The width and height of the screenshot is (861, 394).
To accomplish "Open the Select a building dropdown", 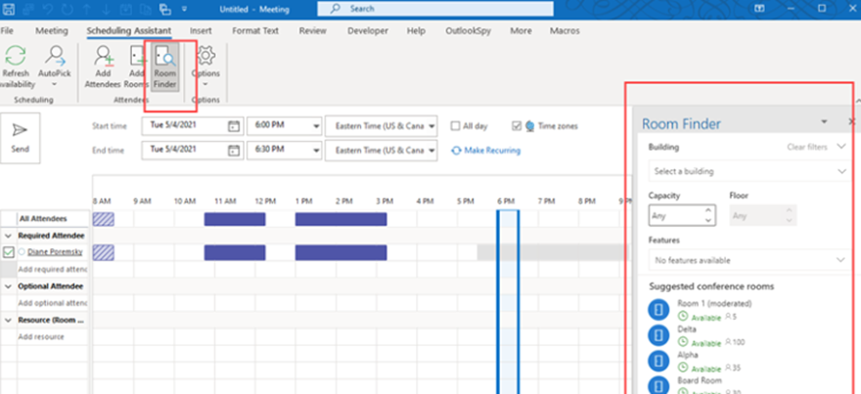I will tap(749, 171).
